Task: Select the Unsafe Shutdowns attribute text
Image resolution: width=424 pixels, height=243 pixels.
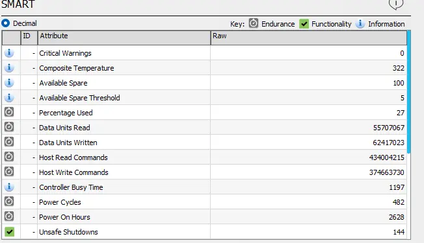Action: pos(68,232)
